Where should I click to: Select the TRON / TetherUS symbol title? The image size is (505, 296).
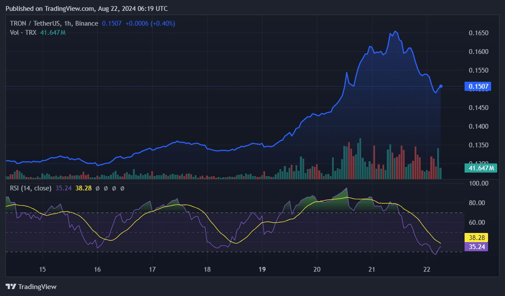(x=35, y=23)
